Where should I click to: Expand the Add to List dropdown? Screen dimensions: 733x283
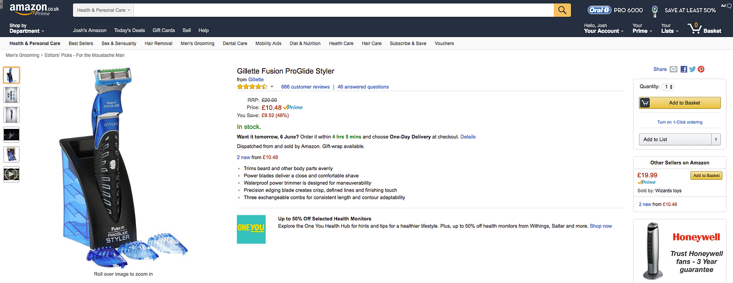pos(716,139)
